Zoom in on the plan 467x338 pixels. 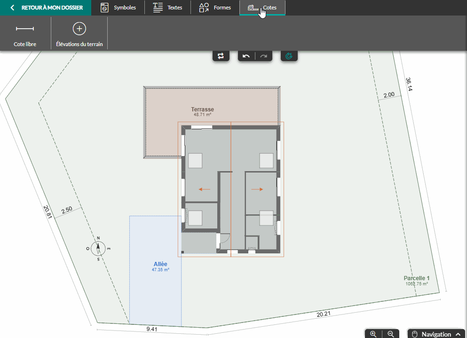click(x=373, y=334)
